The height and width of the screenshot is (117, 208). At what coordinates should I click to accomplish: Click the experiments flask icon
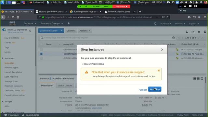tap(187, 32)
